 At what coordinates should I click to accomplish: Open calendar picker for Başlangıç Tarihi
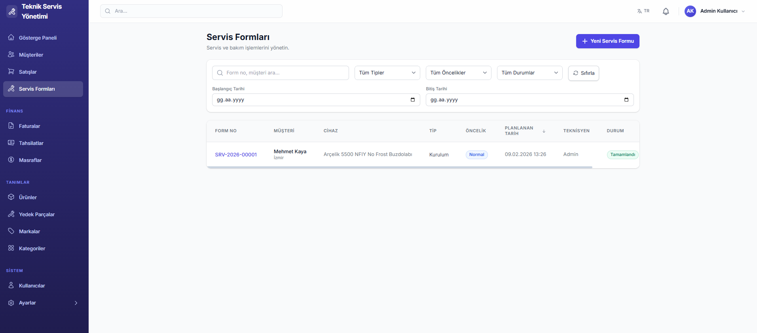click(x=412, y=100)
